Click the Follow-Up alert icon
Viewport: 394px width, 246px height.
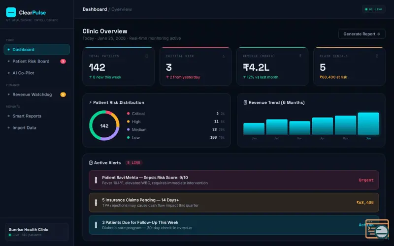click(x=96, y=225)
